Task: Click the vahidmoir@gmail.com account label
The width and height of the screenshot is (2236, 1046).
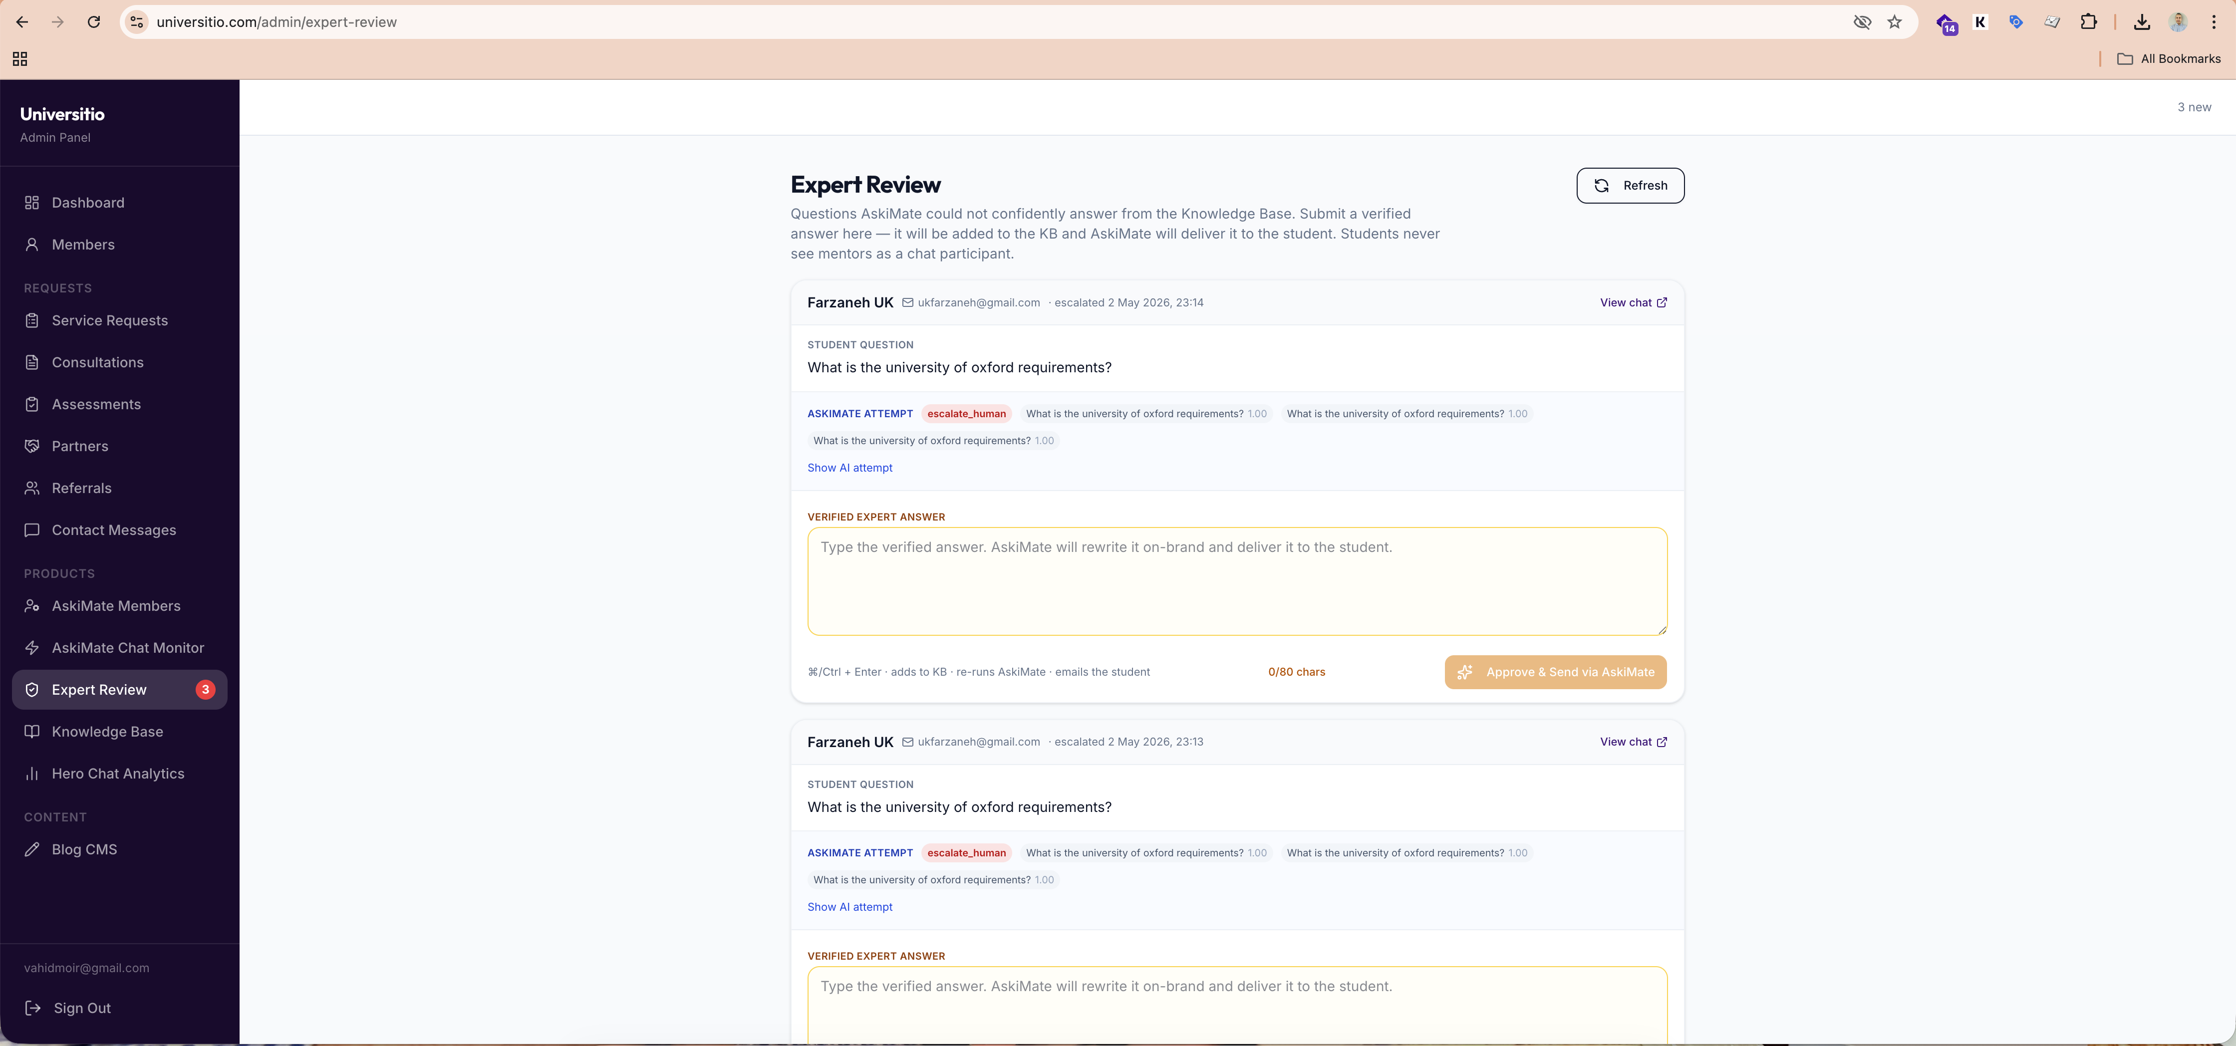Action: click(x=87, y=968)
